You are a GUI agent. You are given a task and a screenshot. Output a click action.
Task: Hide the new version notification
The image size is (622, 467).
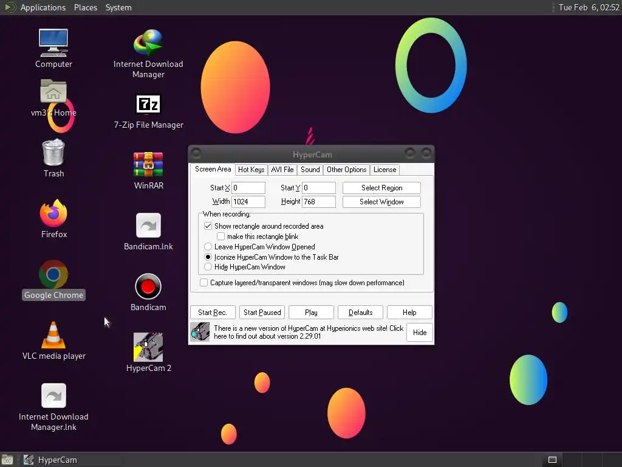pos(420,333)
